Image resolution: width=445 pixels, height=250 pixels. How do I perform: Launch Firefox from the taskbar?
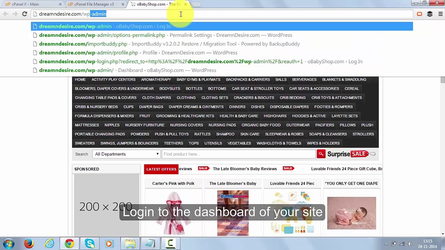29,244
